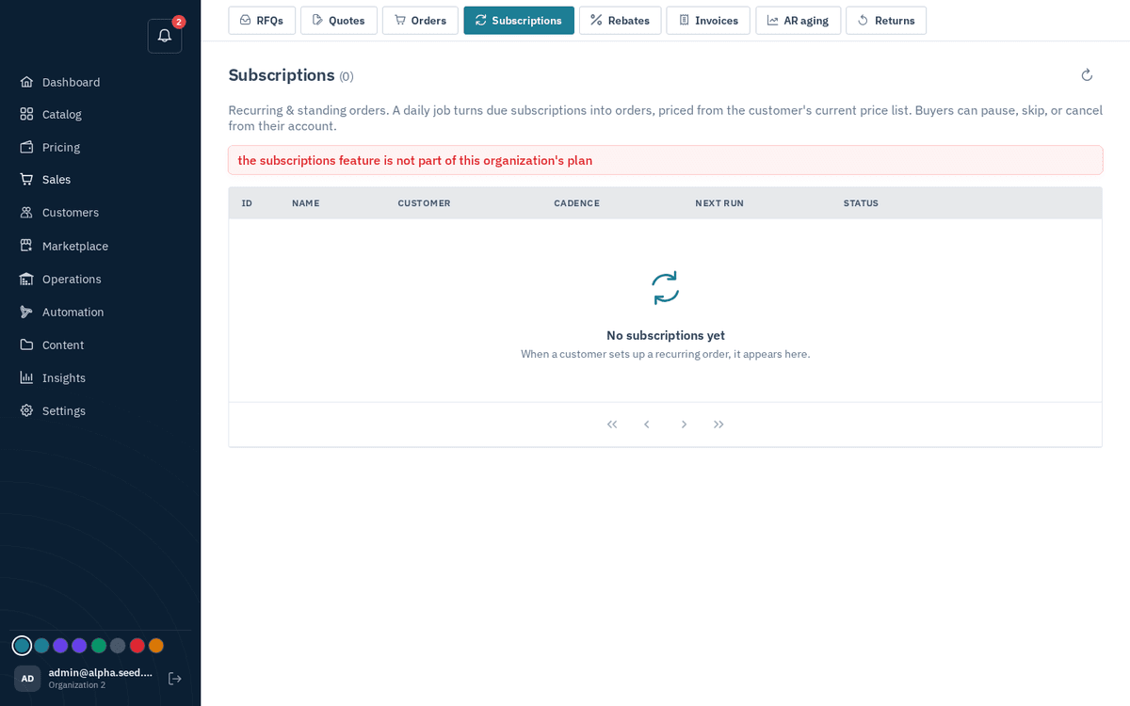This screenshot has height=706, width=1130.
Task: Click the AD user avatar
Action: (27, 679)
